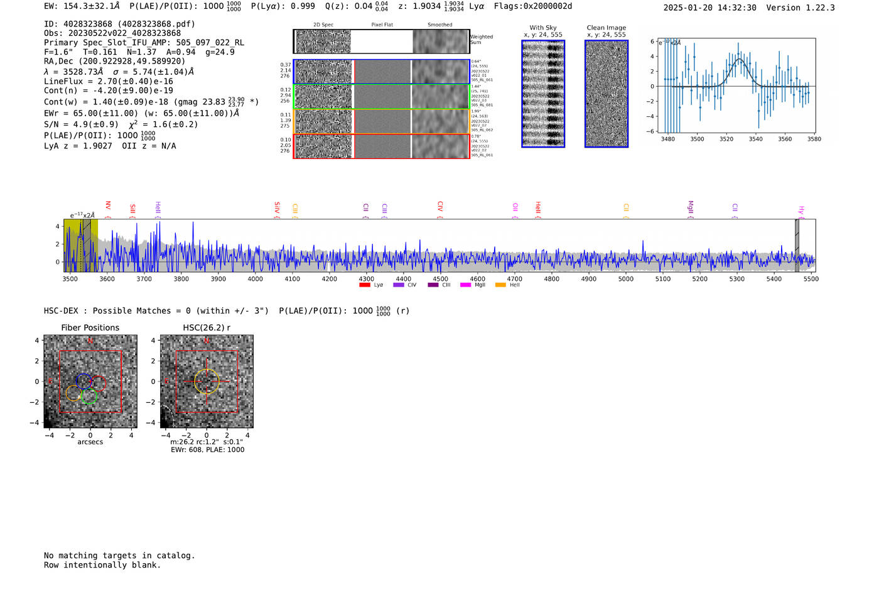
Task: Click the P(Lyα): 0.999 header value
Action: coord(283,6)
